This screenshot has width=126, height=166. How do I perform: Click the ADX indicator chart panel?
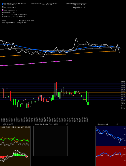coord(15,136)
